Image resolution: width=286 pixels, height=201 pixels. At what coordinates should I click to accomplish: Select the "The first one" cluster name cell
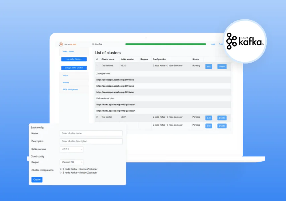click(107, 66)
